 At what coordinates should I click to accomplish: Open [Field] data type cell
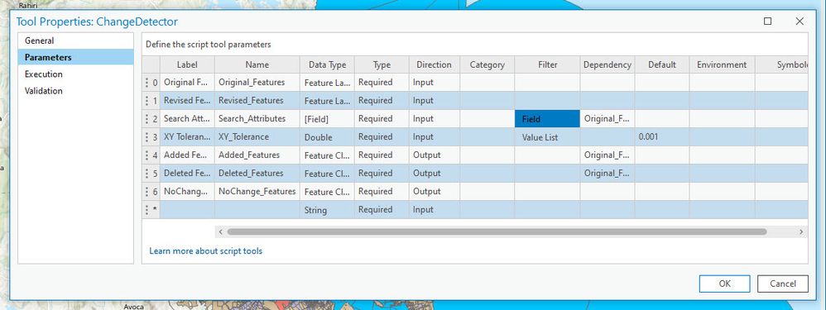pos(327,119)
